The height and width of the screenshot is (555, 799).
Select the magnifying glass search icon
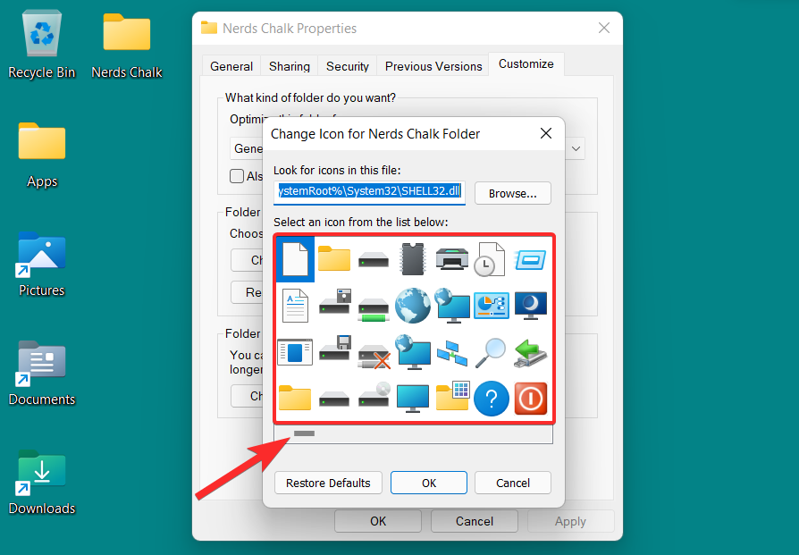click(491, 351)
